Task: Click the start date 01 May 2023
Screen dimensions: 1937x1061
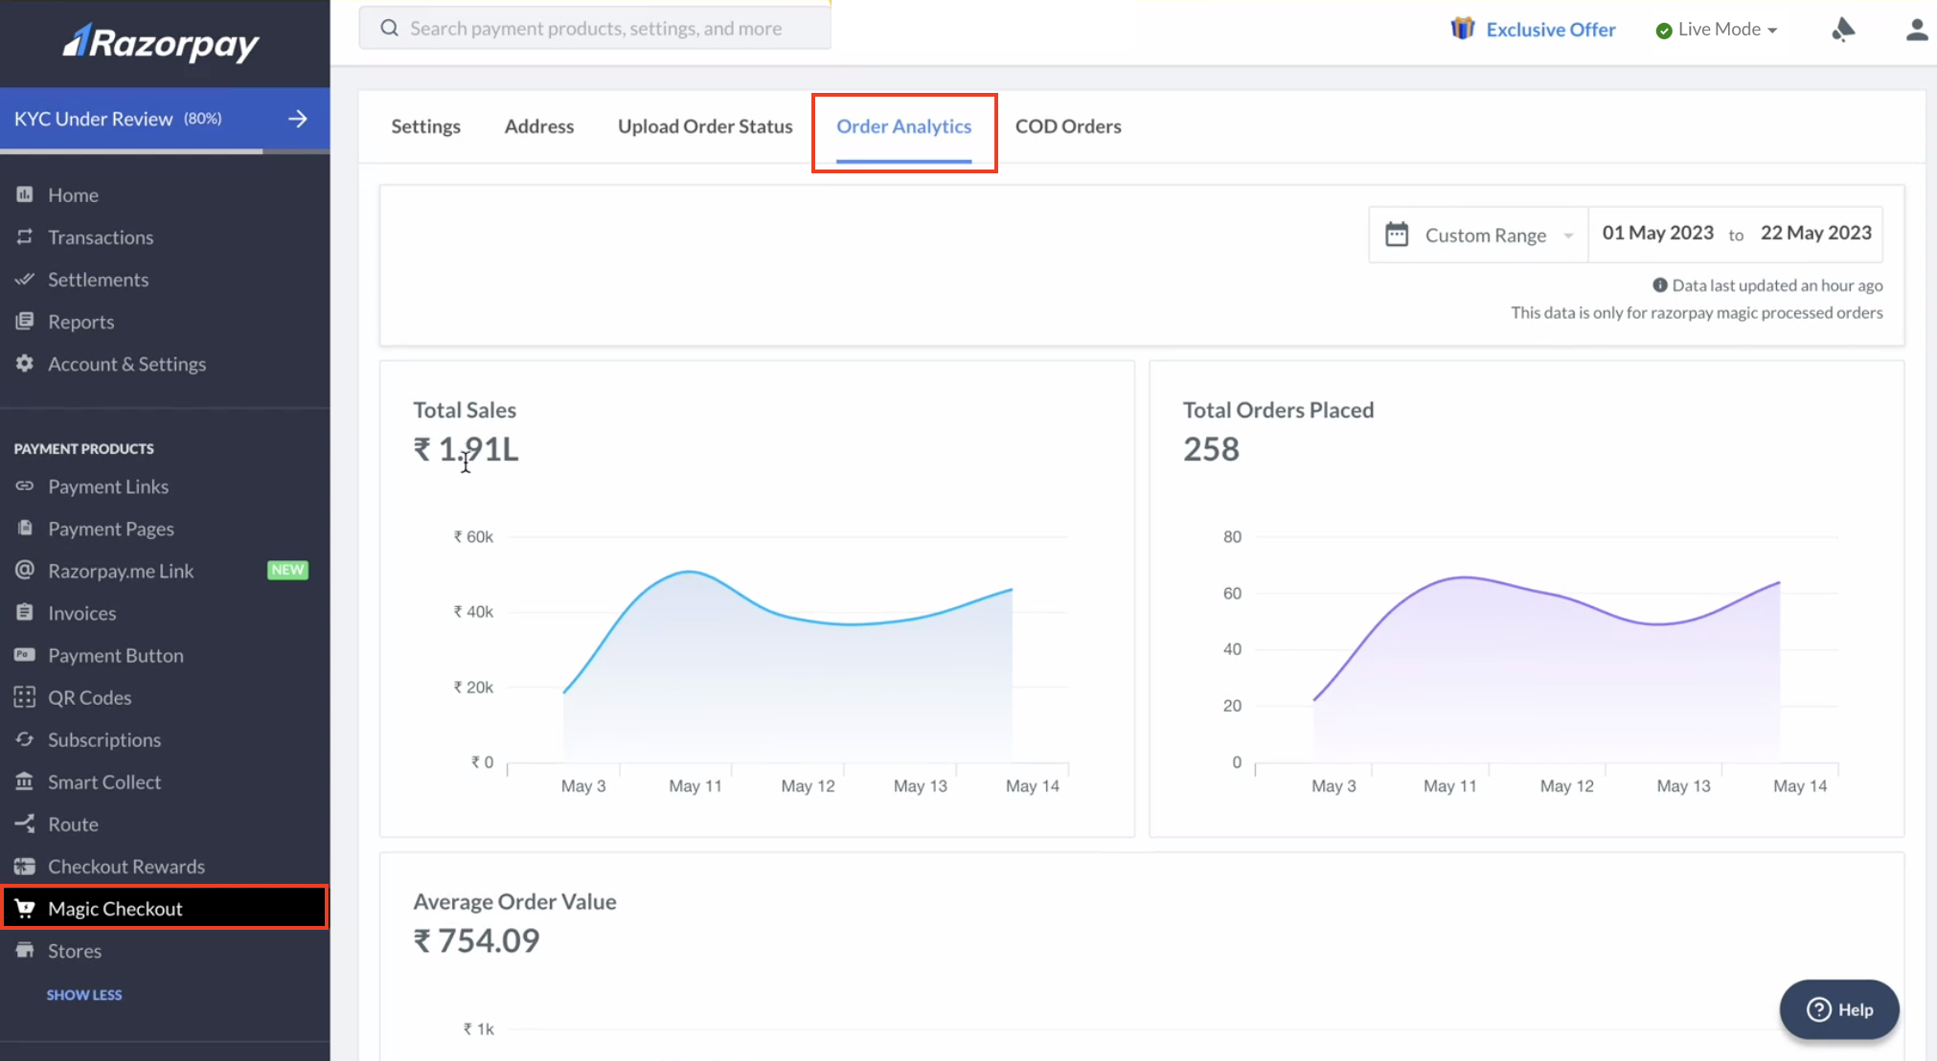Action: (x=1657, y=233)
